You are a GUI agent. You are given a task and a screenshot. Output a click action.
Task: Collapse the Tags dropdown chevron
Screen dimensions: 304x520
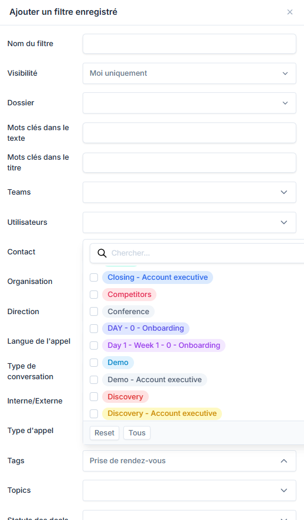[x=284, y=461]
